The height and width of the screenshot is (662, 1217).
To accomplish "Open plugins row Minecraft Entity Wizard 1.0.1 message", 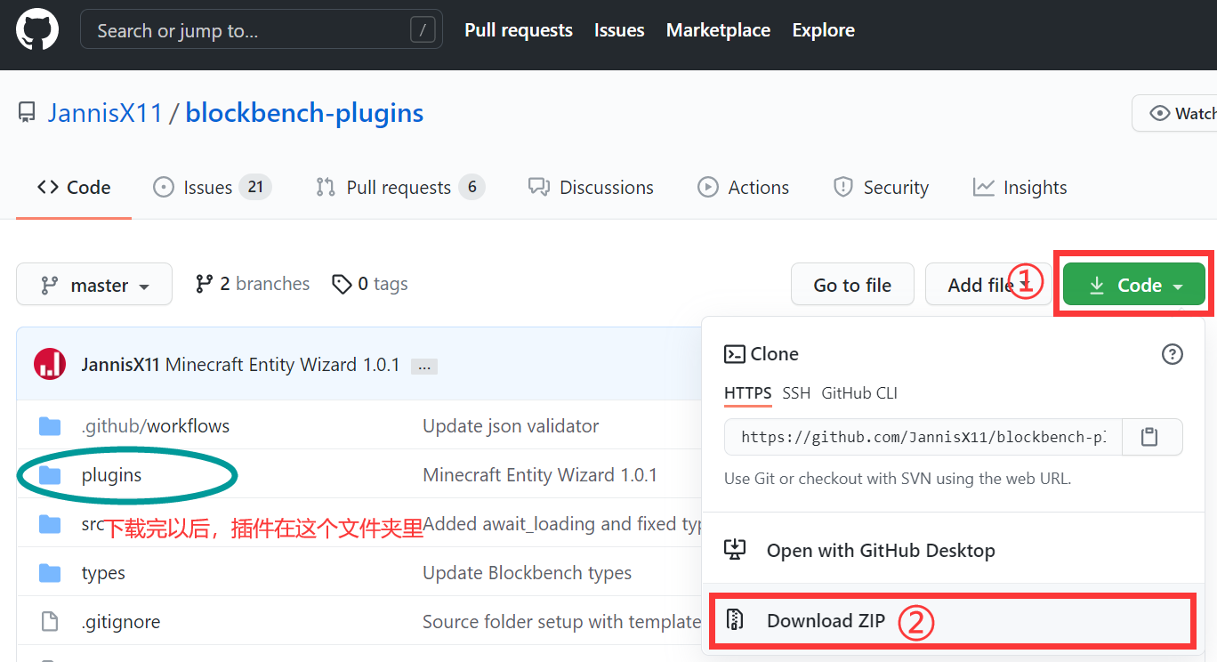I will (x=540, y=475).
